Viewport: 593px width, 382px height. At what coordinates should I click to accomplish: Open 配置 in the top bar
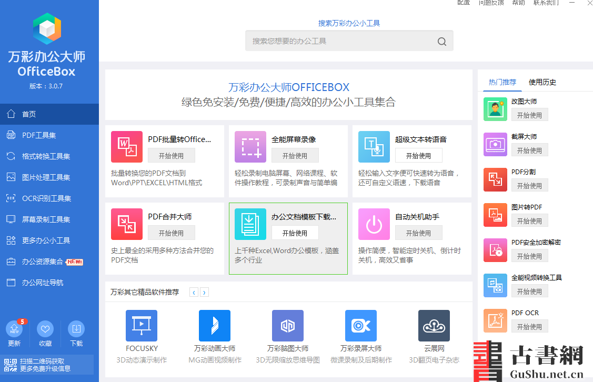click(x=464, y=2)
